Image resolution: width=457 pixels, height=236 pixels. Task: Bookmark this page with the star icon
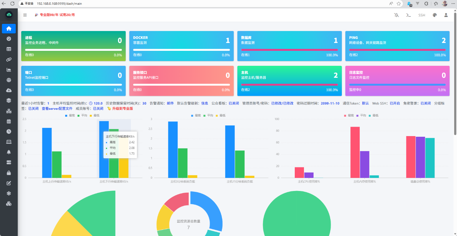tap(399, 3)
